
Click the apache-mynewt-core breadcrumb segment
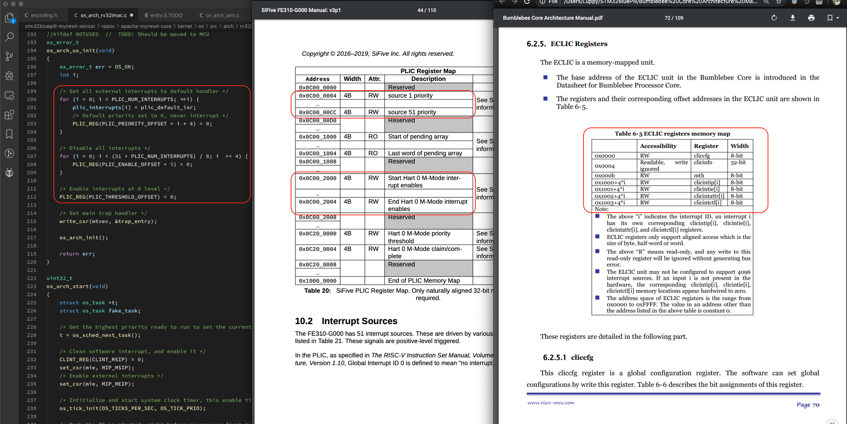[x=146, y=26]
